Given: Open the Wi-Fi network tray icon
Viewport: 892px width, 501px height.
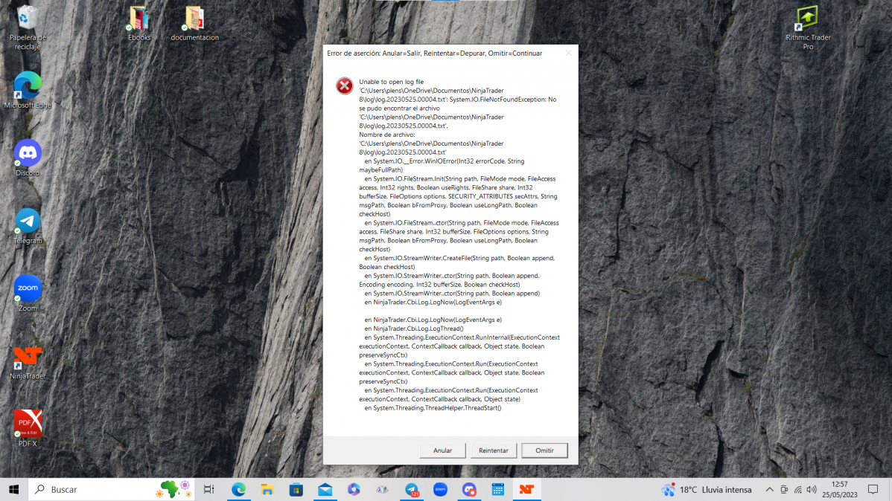Looking at the screenshot, I should coord(797,490).
